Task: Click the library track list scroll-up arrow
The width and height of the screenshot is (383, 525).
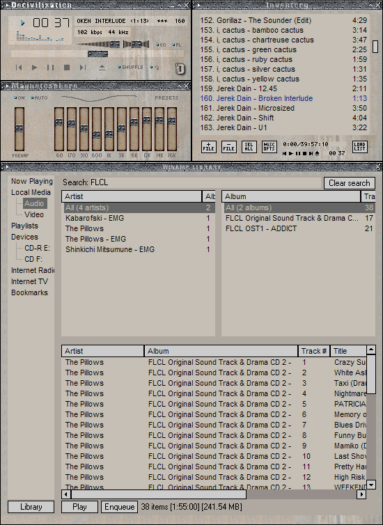Action: click(x=371, y=350)
